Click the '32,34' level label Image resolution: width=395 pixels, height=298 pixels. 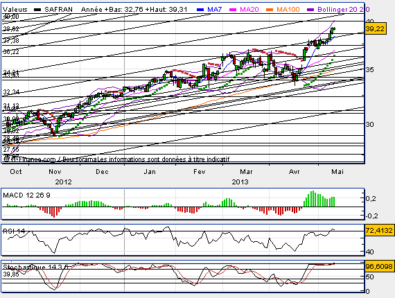tap(11, 92)
